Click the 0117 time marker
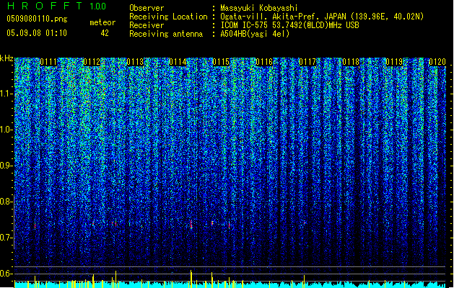The height and width of the screenshot is (288, 454). point(307,62)
